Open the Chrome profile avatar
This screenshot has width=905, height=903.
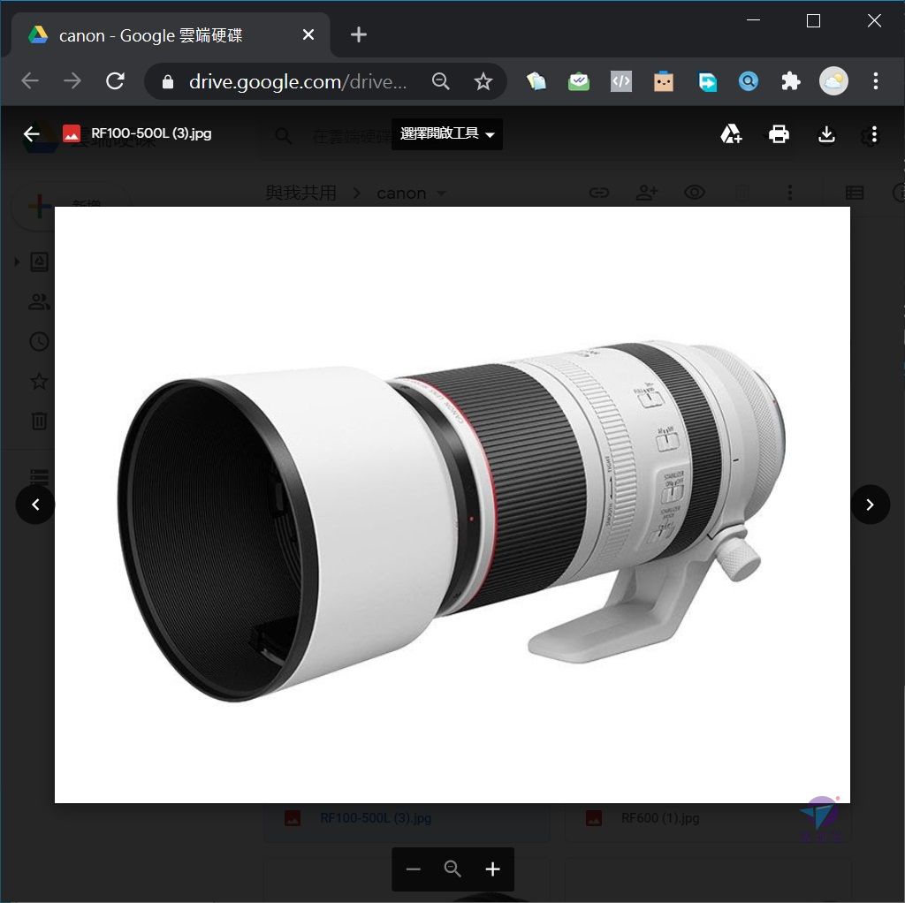(833, 81)
